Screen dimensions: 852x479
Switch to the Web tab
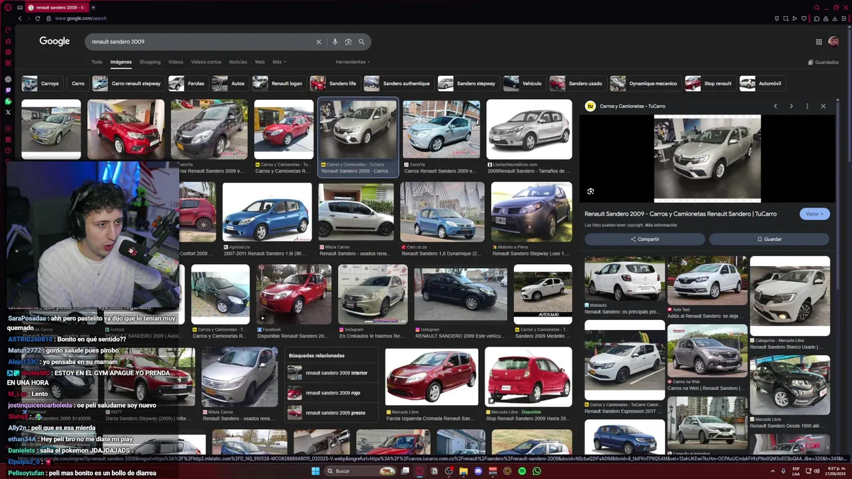tap(260, 62)
